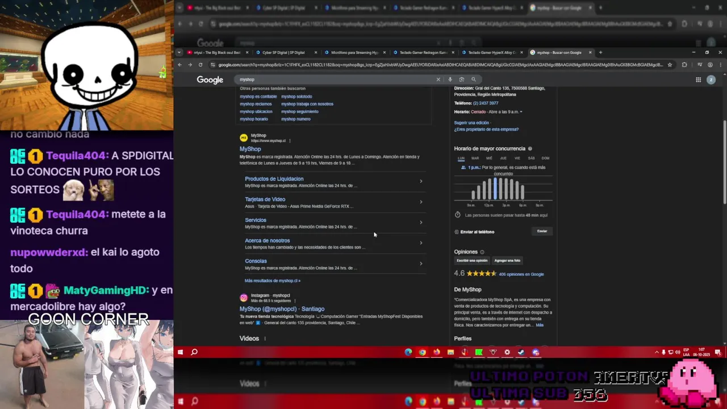Open the Videos section options menu
The image size is (727, 409).
point(265,339)
